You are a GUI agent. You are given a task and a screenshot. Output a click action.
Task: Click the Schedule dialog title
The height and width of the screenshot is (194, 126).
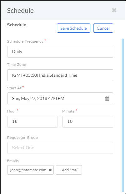[20, 11]
